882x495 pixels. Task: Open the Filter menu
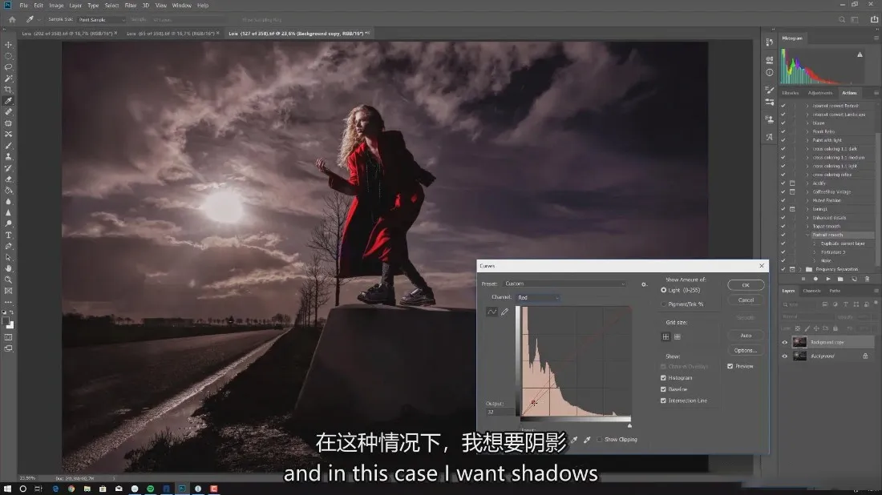pos(131,6)
